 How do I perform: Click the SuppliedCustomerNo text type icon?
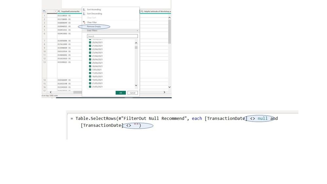pos(59,11)
